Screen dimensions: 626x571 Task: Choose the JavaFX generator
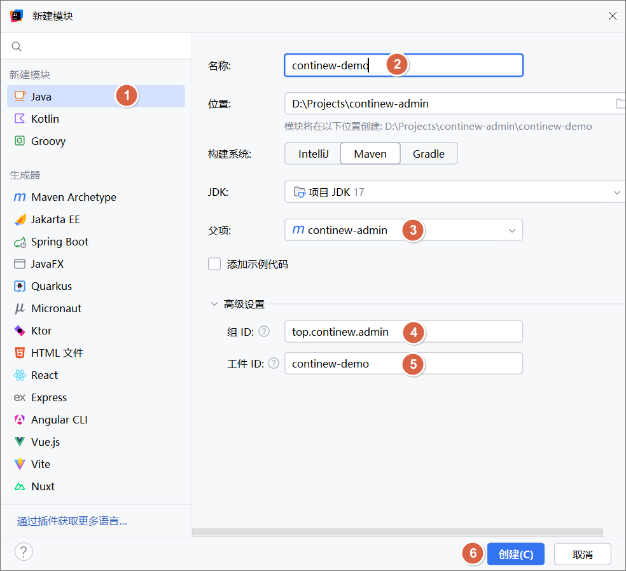click(96, 264)
